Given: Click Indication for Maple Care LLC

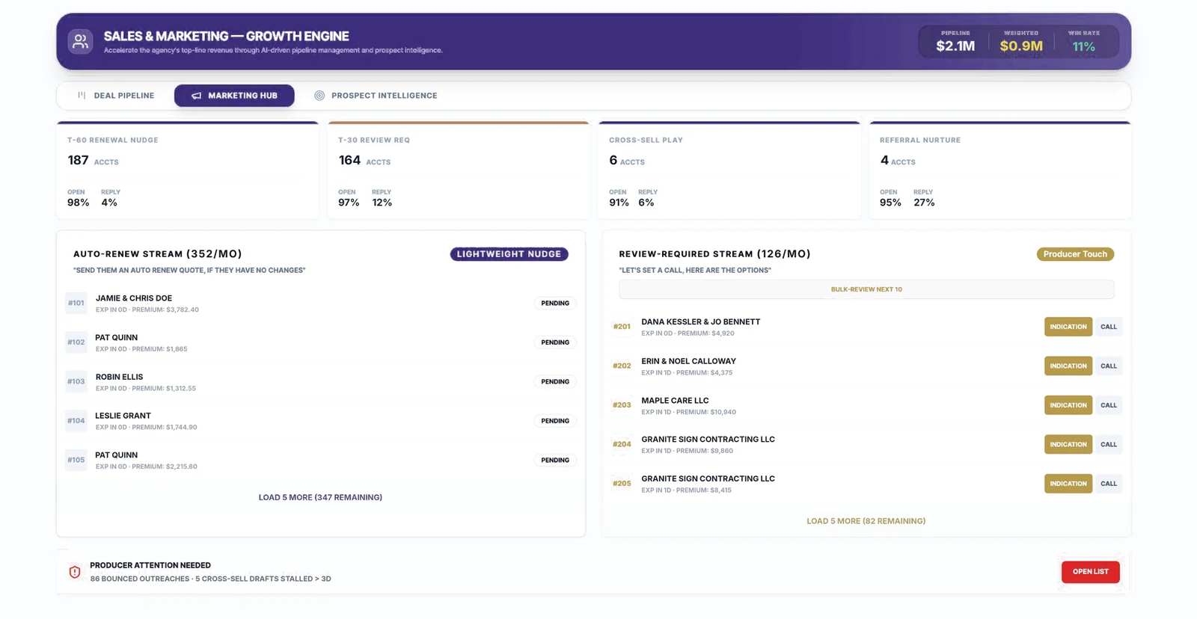Looking at the screenshot, I should (1068, 405).
